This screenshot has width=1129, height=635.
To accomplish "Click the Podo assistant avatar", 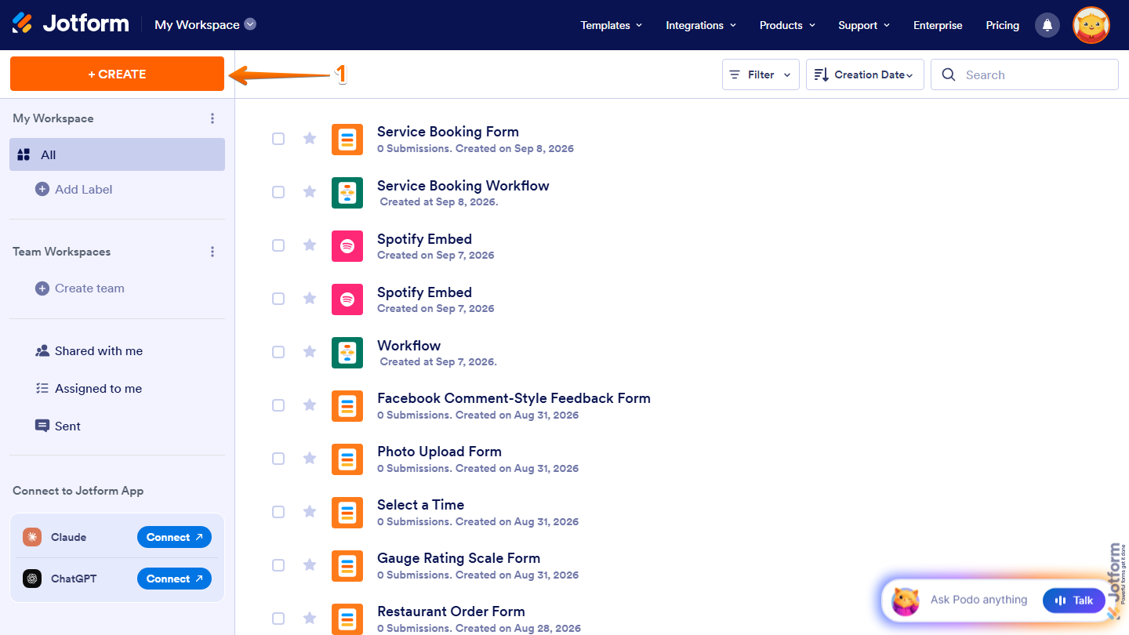I will coord(906,601).
